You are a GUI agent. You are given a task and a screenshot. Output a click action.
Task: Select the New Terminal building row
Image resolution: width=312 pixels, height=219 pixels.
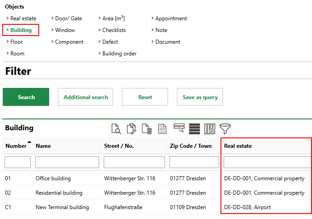(x=62, y=207)
